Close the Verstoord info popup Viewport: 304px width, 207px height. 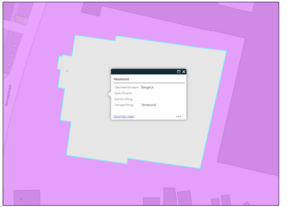click(184, 72)
